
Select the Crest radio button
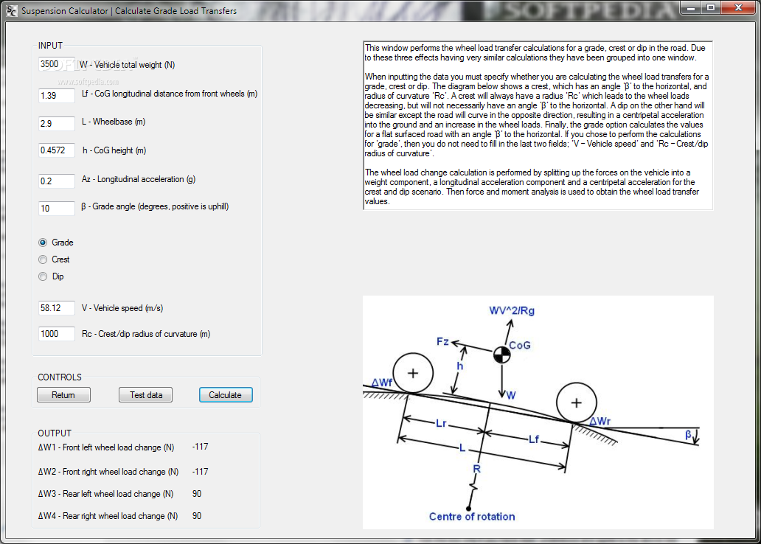click(43, 259)
